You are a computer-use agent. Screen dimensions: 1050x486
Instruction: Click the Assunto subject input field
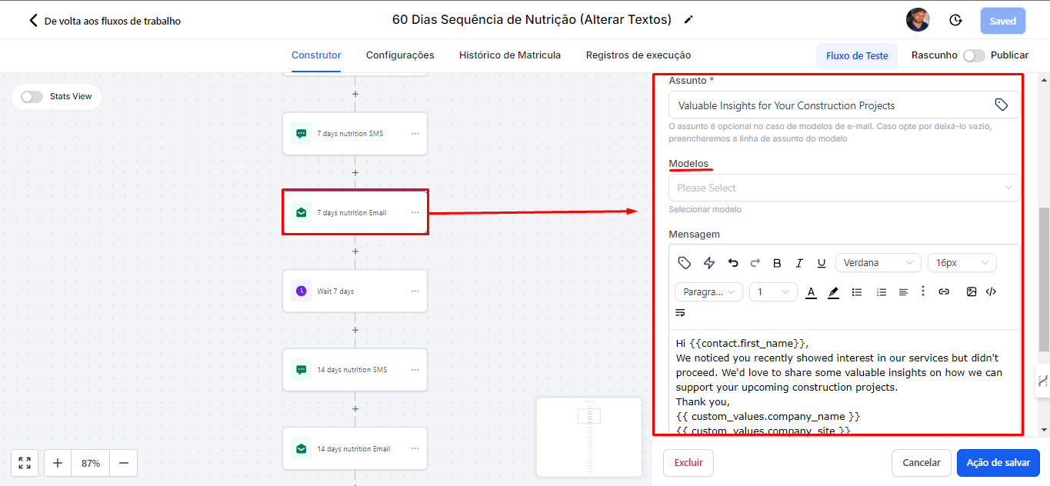click(831, 105)
